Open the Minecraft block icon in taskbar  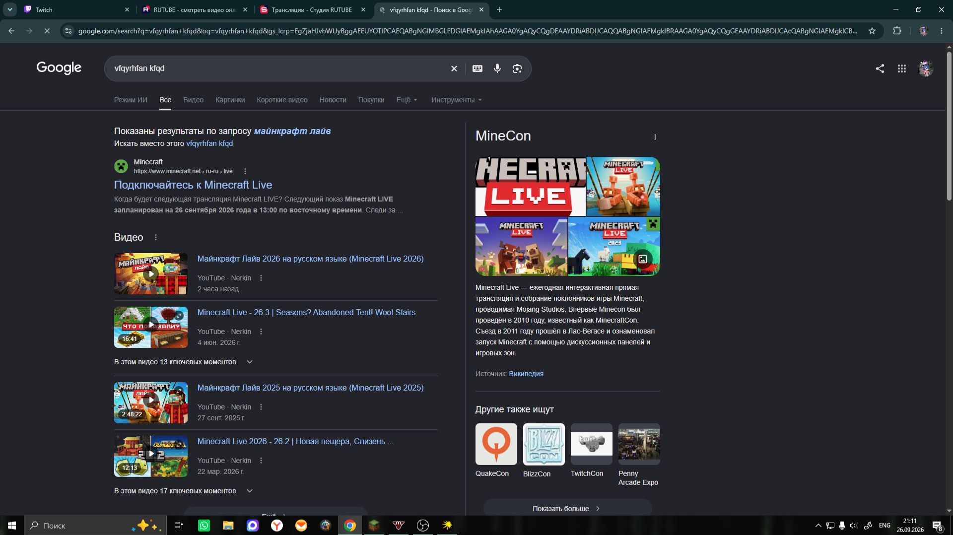tap(374, 526)
